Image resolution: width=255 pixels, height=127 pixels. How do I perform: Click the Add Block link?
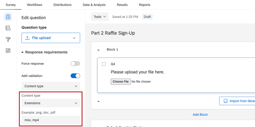[200, 115]
